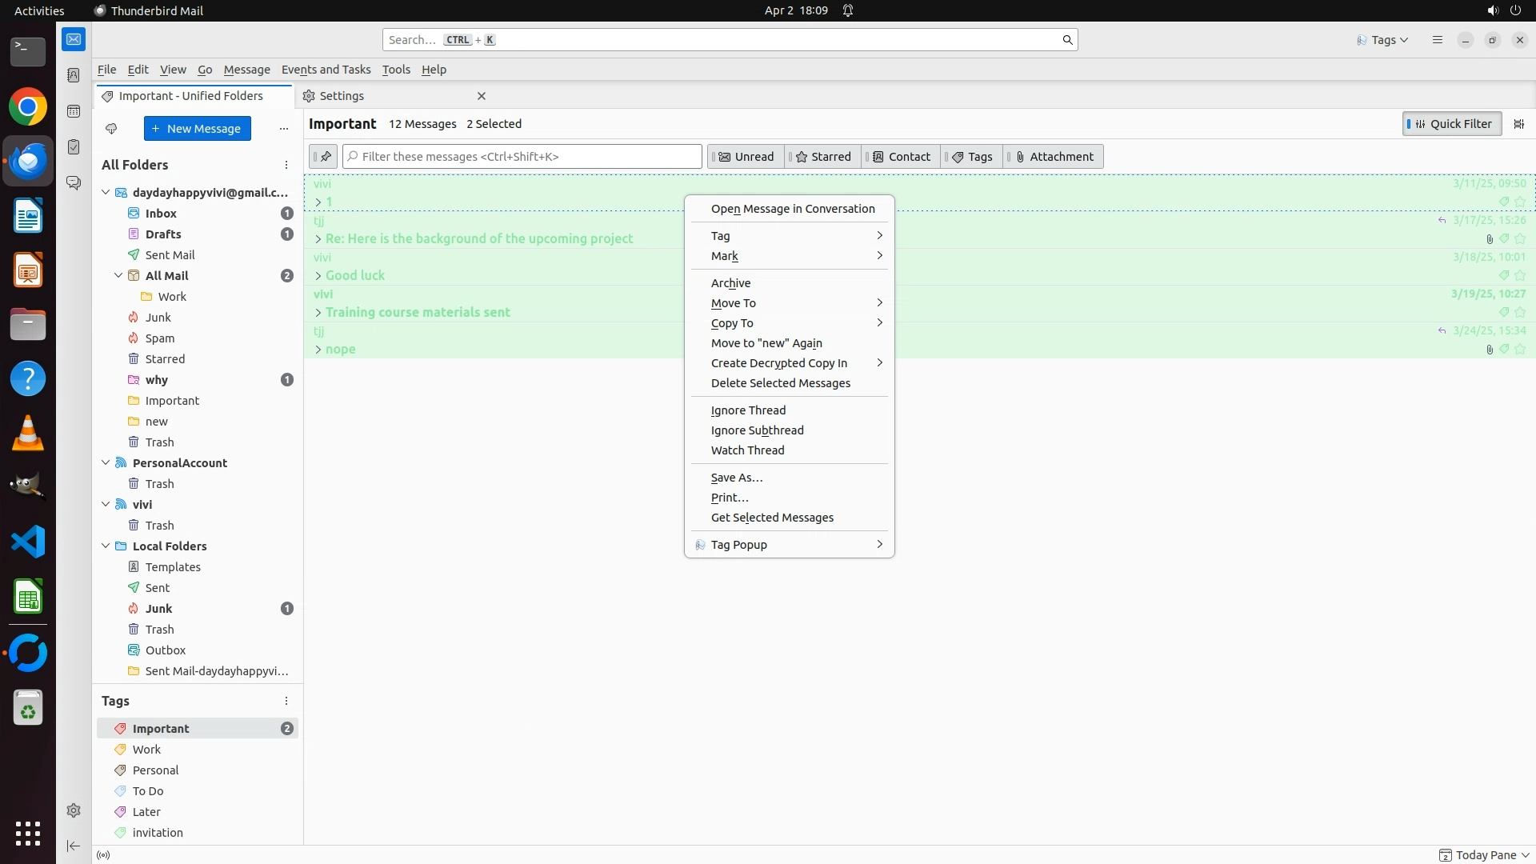Choose Archive from the context menu
The height and width of the screenshot is (864, 1536).
click(730, 283)
